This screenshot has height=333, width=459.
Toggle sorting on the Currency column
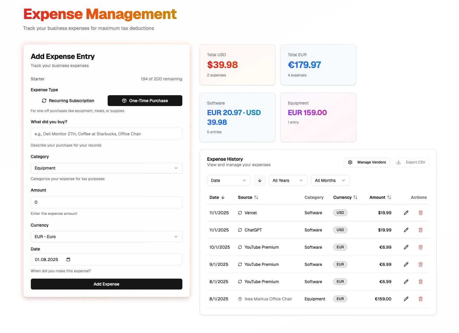click(x=356, y=197)
